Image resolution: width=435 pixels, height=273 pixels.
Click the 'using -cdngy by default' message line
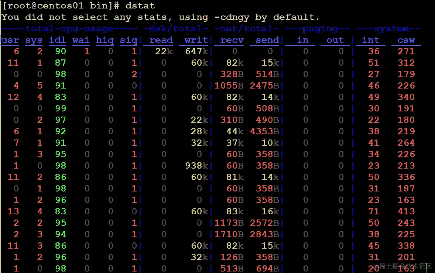[160, 17]
